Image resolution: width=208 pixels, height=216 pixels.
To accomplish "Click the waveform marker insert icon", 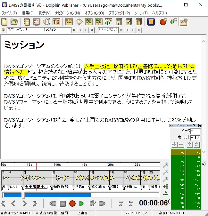I will (166, 193).
